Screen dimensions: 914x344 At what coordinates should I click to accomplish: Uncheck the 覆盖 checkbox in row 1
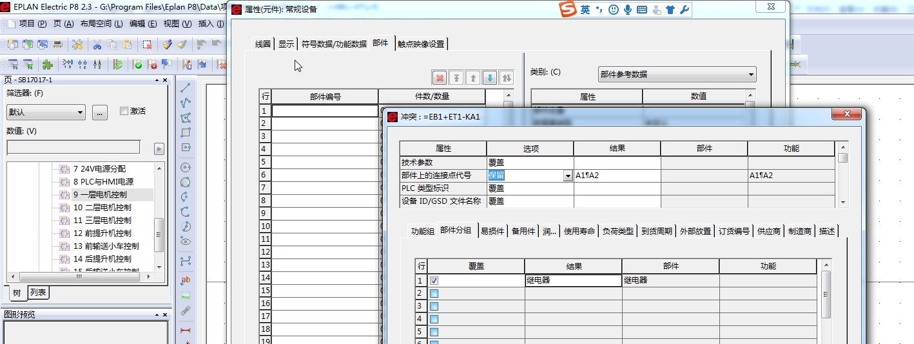(x=434, y=280)
